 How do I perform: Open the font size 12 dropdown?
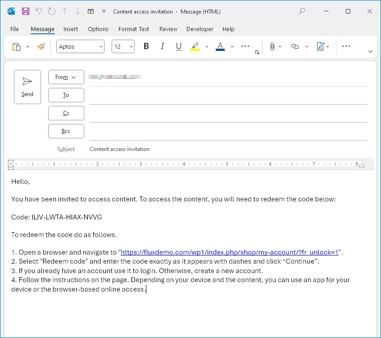pos(123,46)
